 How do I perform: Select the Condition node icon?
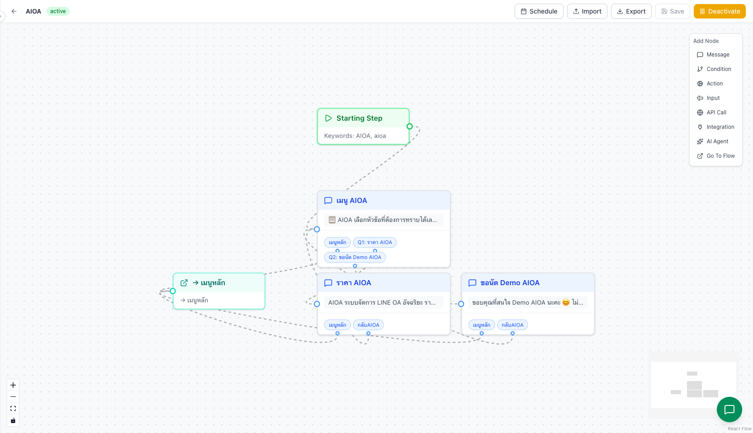pyautogui.click(x=700, y=69)
